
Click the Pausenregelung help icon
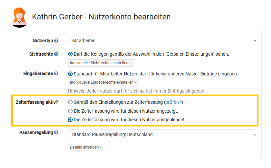tap(56, 133)
